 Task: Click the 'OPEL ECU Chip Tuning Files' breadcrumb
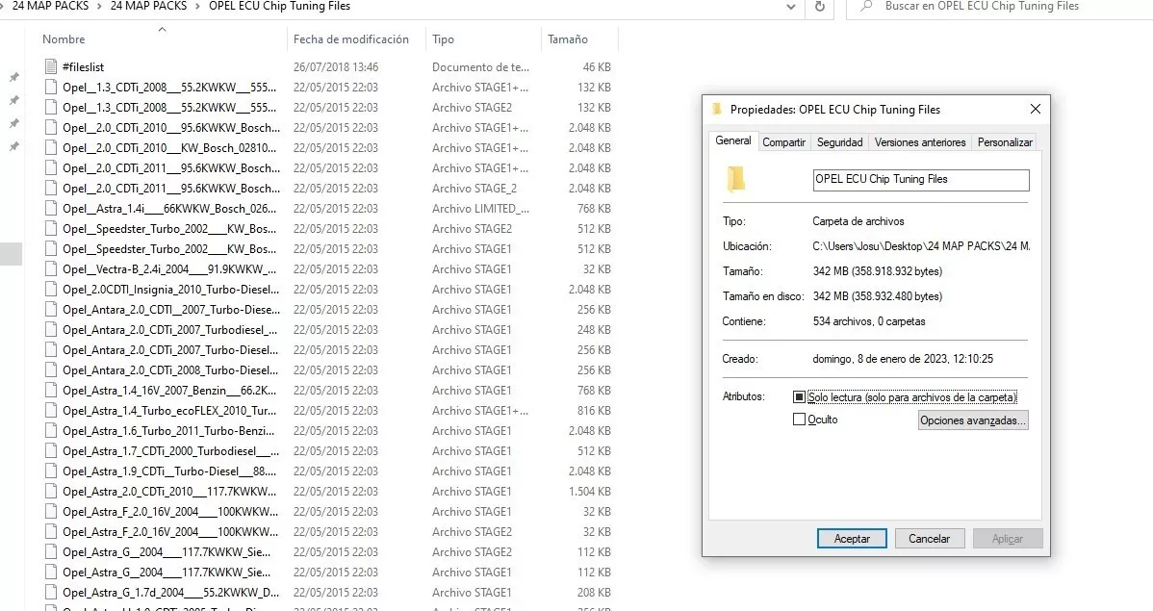point(279,6)
